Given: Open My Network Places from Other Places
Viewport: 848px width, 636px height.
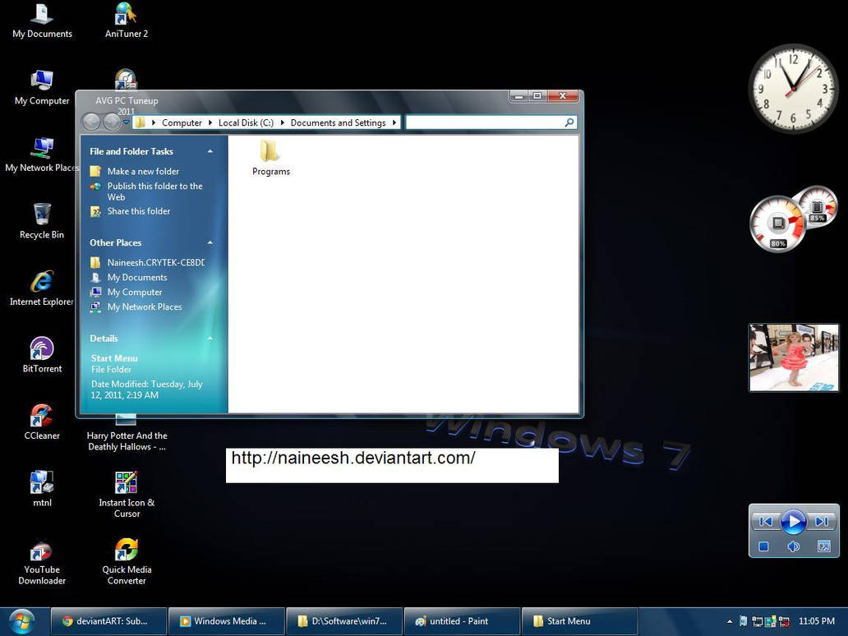Looking at the screenshot, I should (x=145, y=306).
